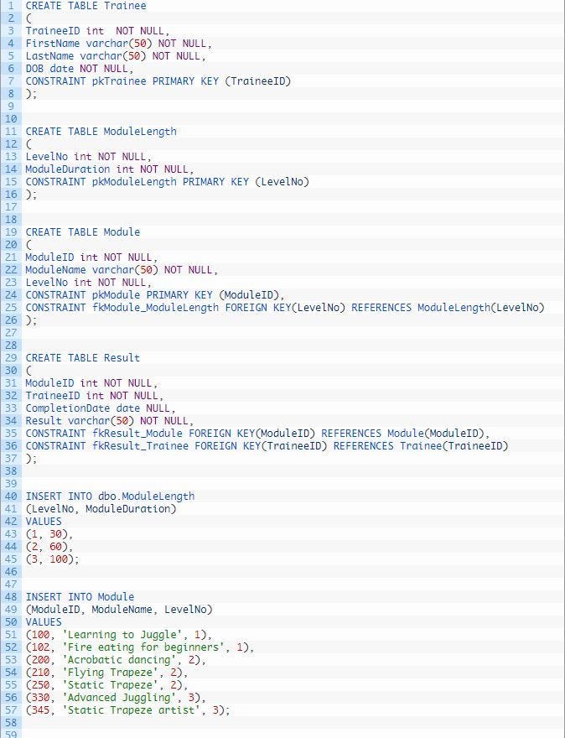
Task: Click the 'CREATE TABLE ModuleLength' statement
Action: click(x=101, y=132)
